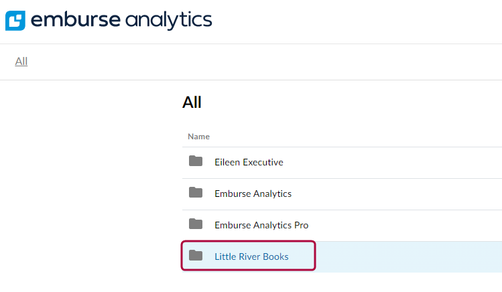Select the Emburse Analytics row
Image resolution: width=502 pixels, height=292 pixels.
point(342,194)
